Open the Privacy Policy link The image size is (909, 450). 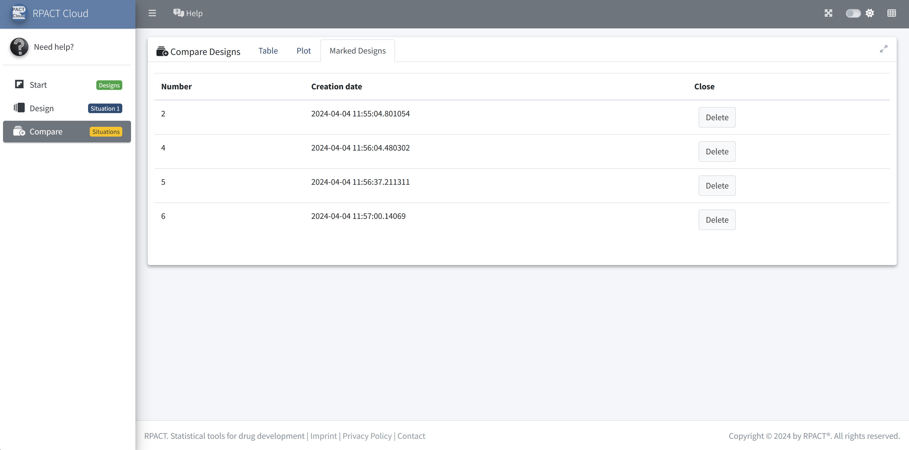point(367,436)
